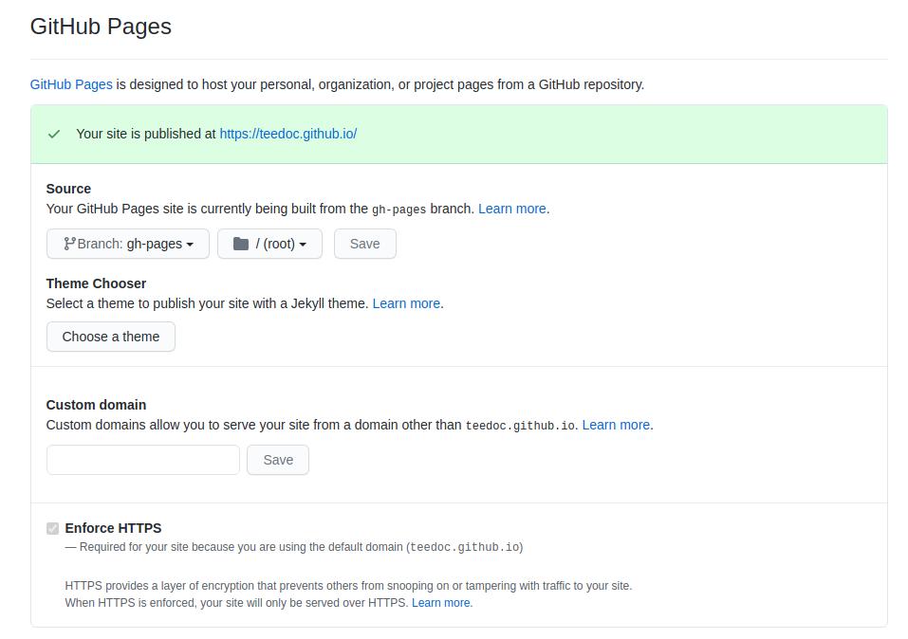Click the green checkmark in the published banner
The height and width of the screenshot is (639, 908).
[x=54, y=134]
